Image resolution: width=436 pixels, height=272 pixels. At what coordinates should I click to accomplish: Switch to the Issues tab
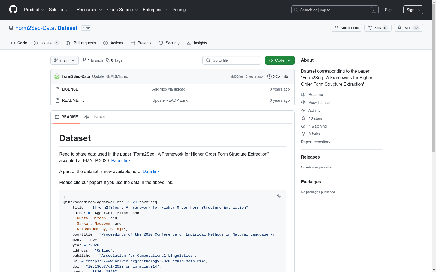tap(46, 43)
